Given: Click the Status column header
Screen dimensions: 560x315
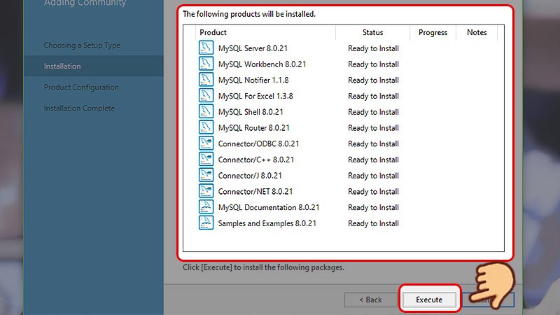Looking at the screenshot, I should click(372, 32).
